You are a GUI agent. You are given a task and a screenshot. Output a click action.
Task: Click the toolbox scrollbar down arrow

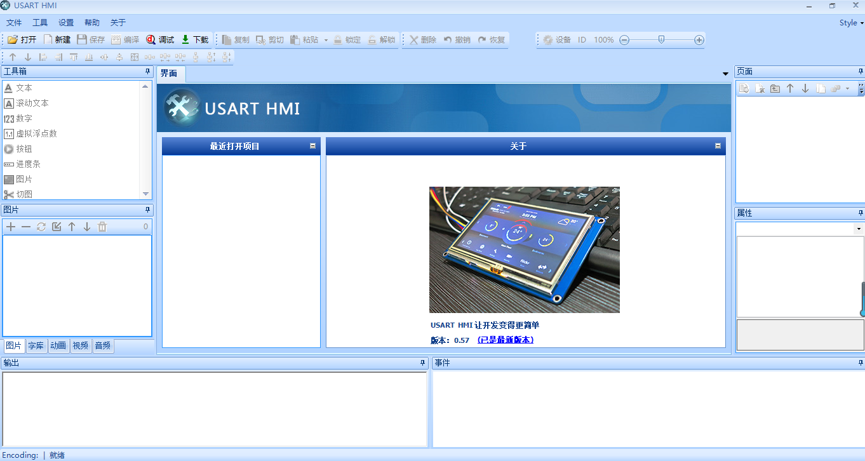click(145, 194)
